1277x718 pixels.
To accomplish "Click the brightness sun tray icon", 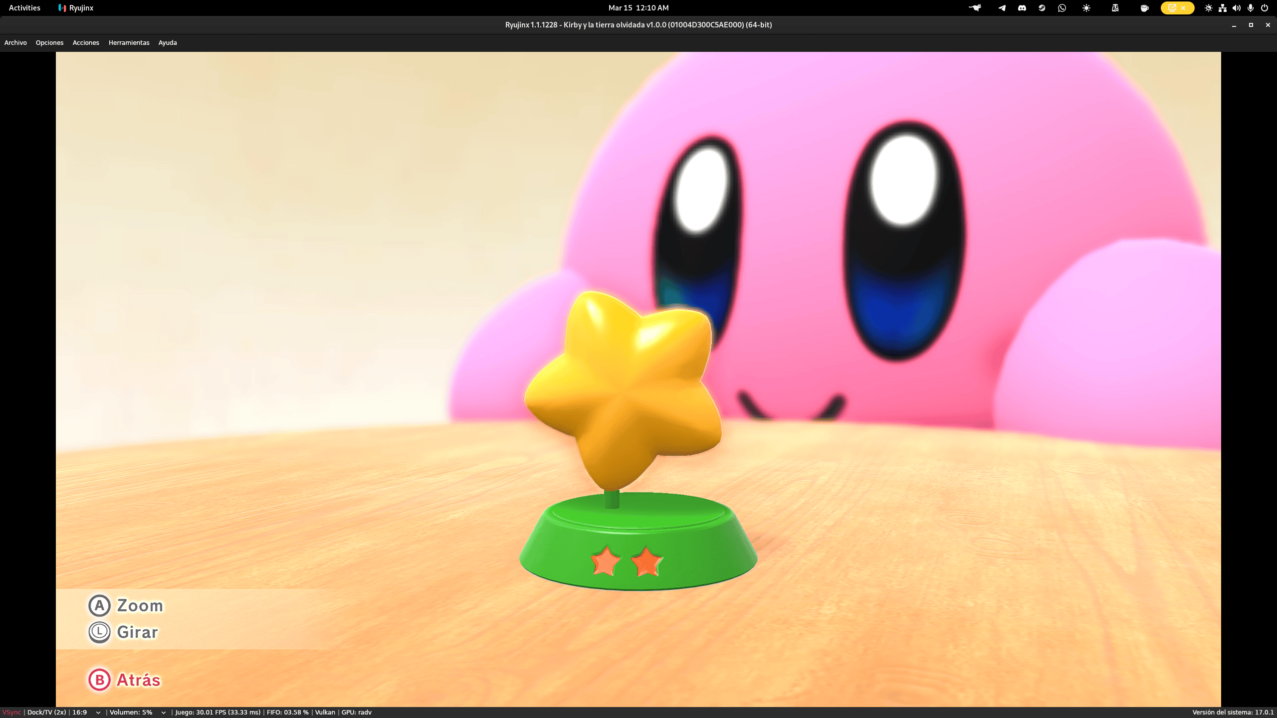I will [x=1086, y=8].
